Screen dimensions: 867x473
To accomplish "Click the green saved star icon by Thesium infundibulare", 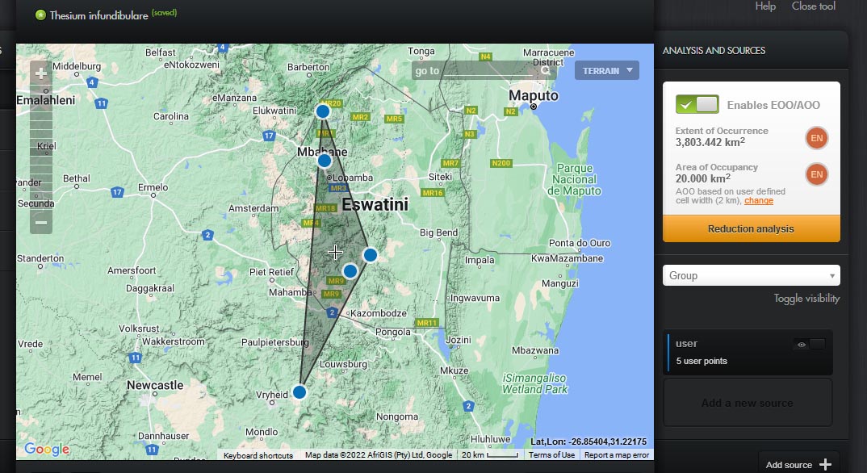I will (40, 15).
